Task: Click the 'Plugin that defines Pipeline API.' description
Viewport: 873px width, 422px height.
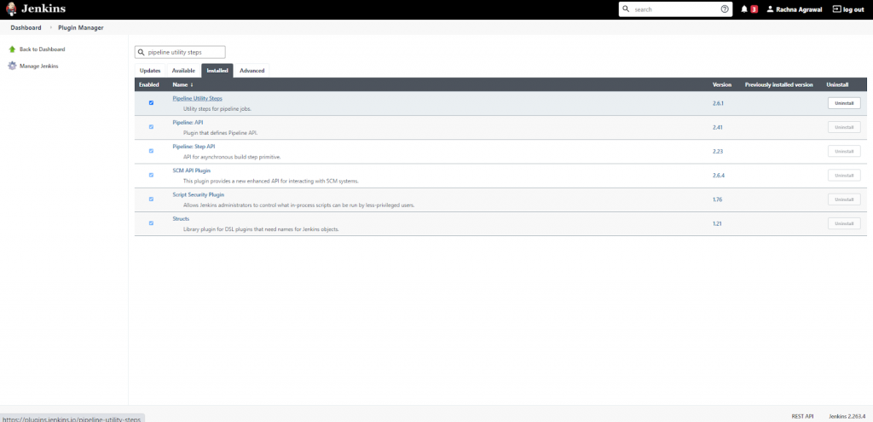Action: tap(221, 133)
